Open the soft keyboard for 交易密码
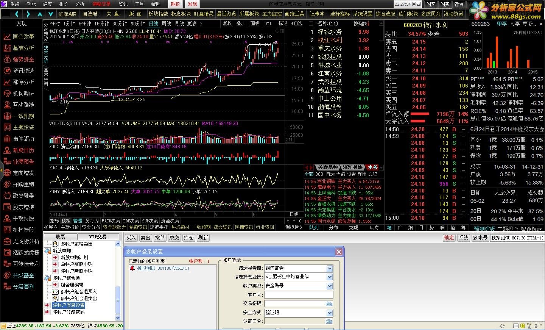 click(x=329, y=303)
